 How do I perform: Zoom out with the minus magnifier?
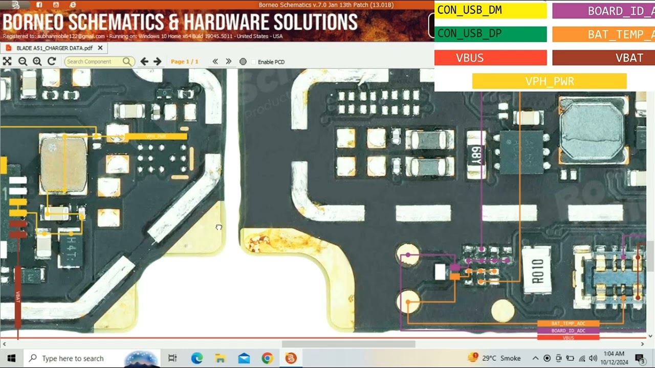pyautogui.click(x=23, y=61)
